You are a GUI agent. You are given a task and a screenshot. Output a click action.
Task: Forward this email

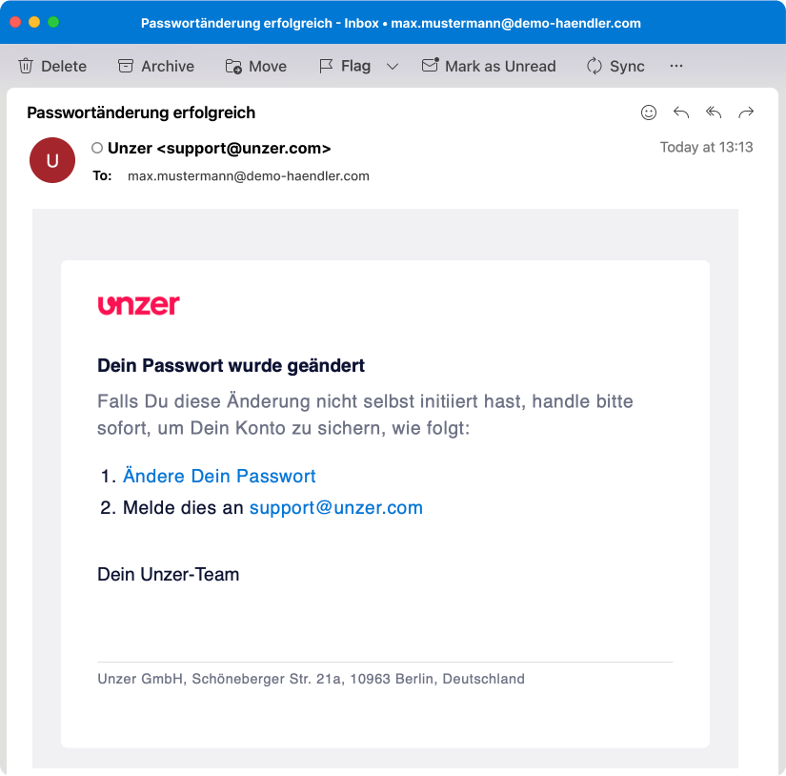click(x=746, y=112)
